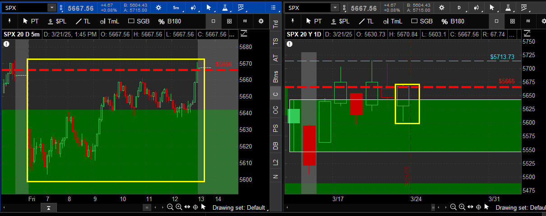The width and height of the screenshot is (546, 216).
Task: Expand the SPX symbol dropdown in left chart
Action: [x=51, y=8]
